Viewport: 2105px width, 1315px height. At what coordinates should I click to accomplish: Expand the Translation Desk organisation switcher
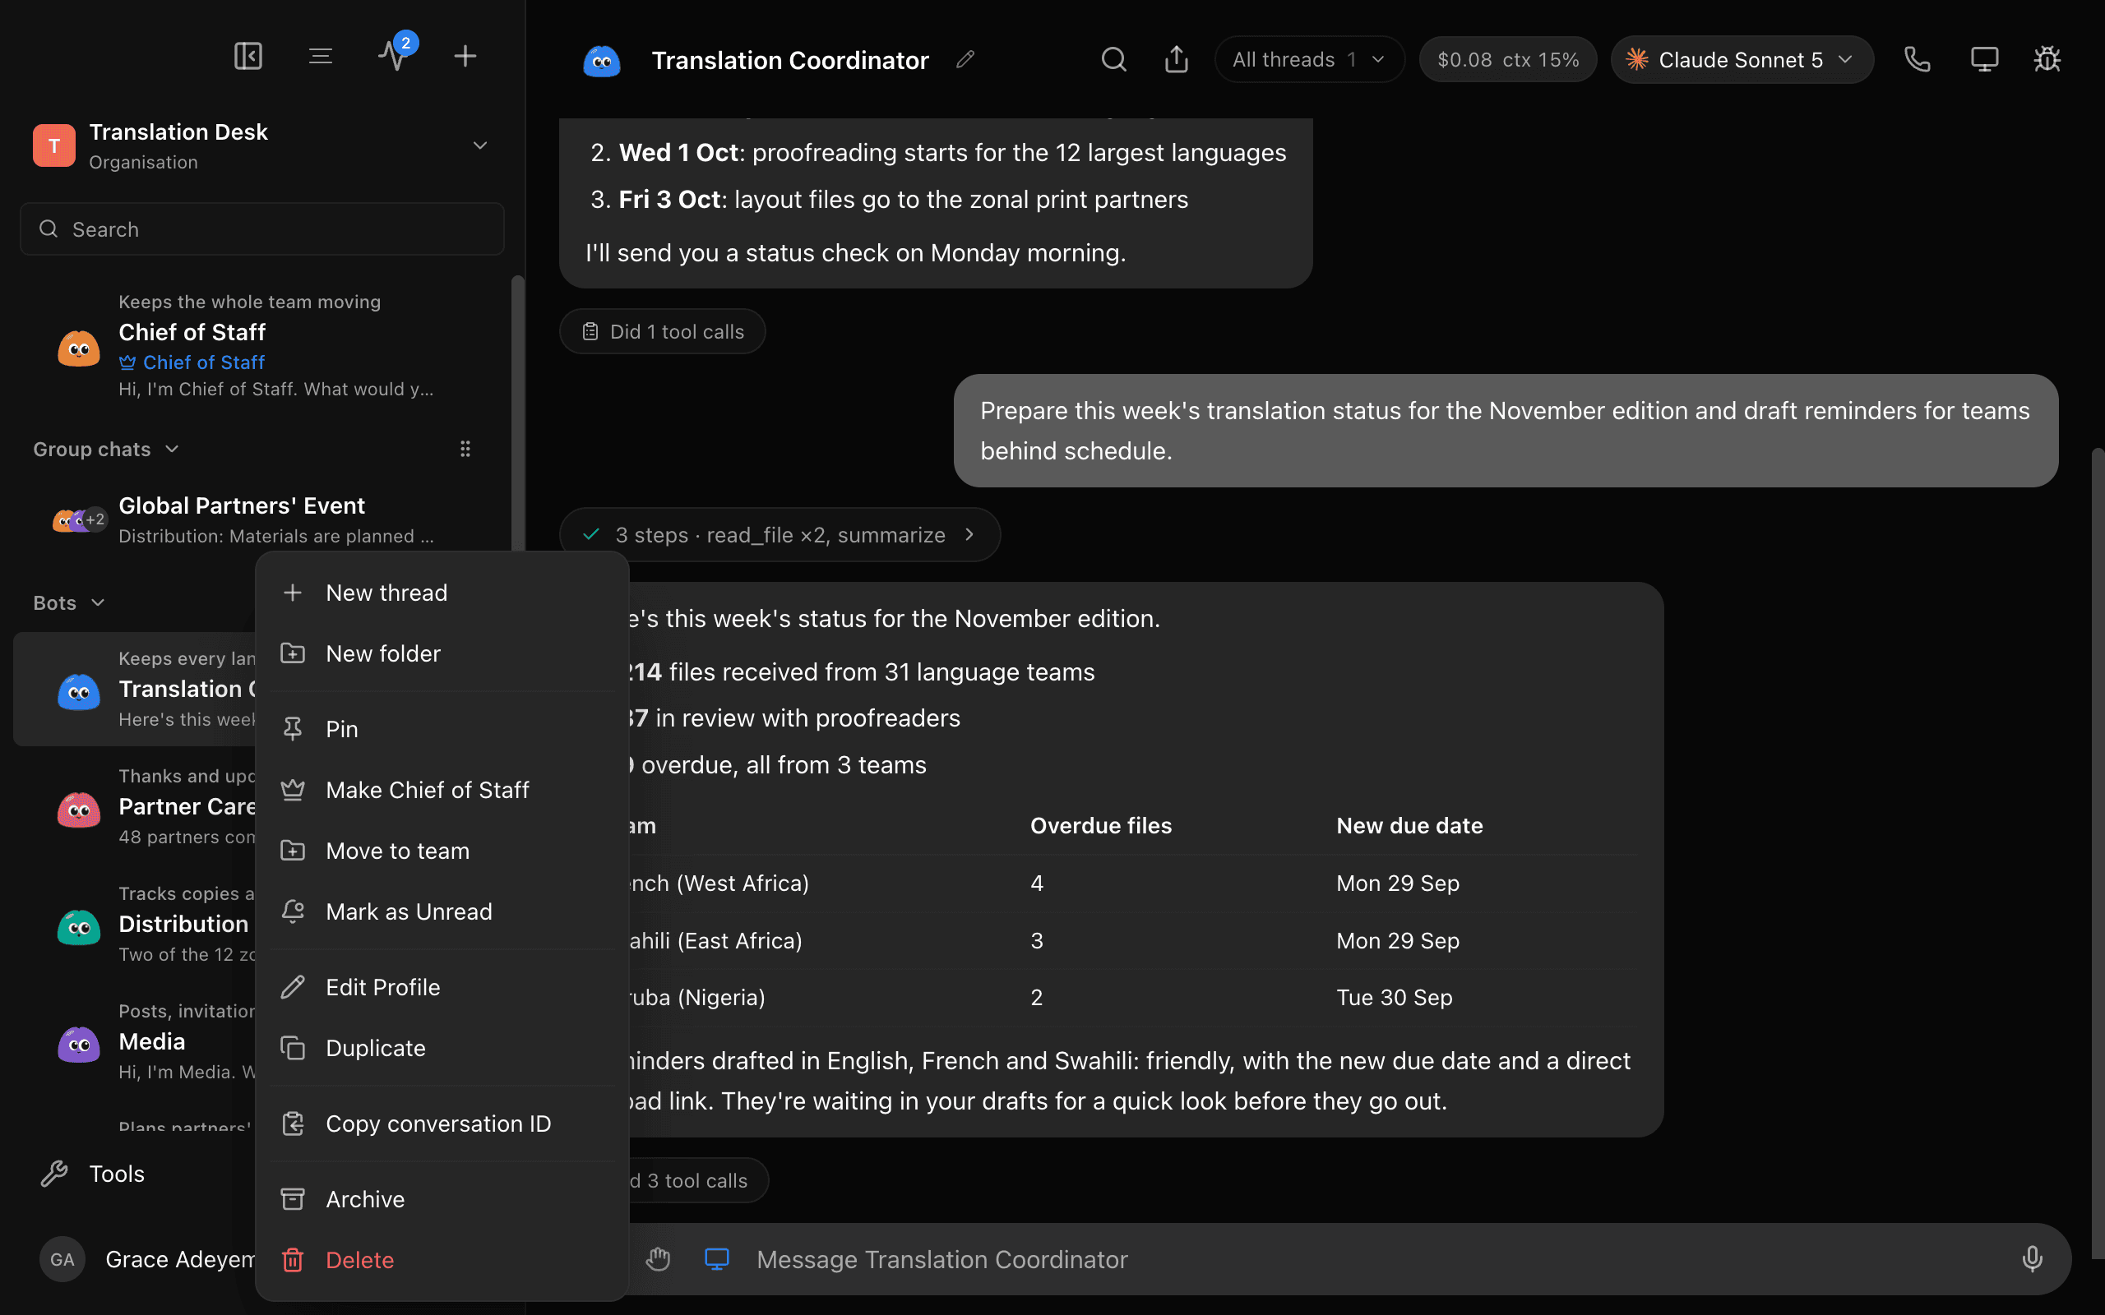[479, 145]
